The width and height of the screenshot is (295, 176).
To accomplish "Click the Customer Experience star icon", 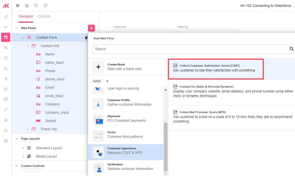I will tap(98, 152).
